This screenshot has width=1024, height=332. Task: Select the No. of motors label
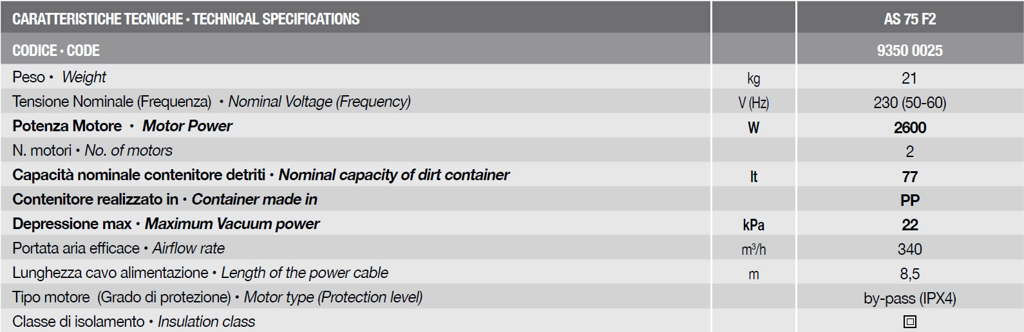click(129, 151)
